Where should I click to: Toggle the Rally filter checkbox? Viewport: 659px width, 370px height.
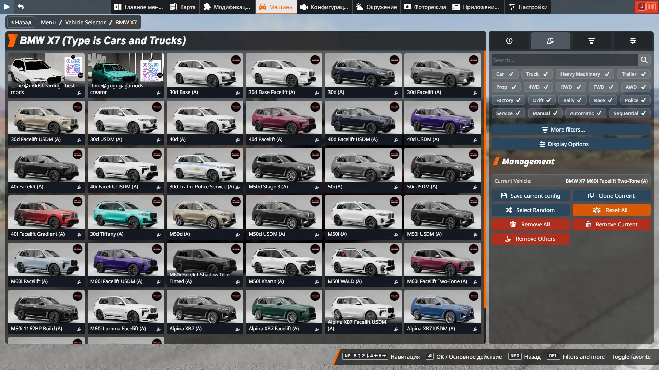[572, 100]
